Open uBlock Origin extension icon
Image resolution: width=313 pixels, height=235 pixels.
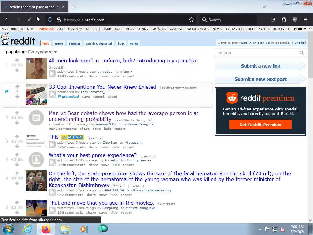(294, 20)
